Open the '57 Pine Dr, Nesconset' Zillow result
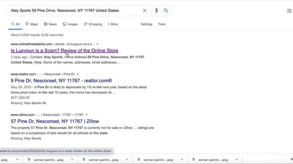The height and width of the screenshot is (164, 293). point(55,122)
